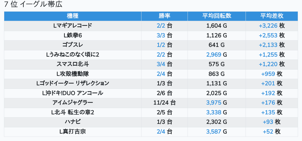This screenshot has width=302, height=141.
Task: Click the 3,975 G average spins value
Action: (x=217, y=103)
